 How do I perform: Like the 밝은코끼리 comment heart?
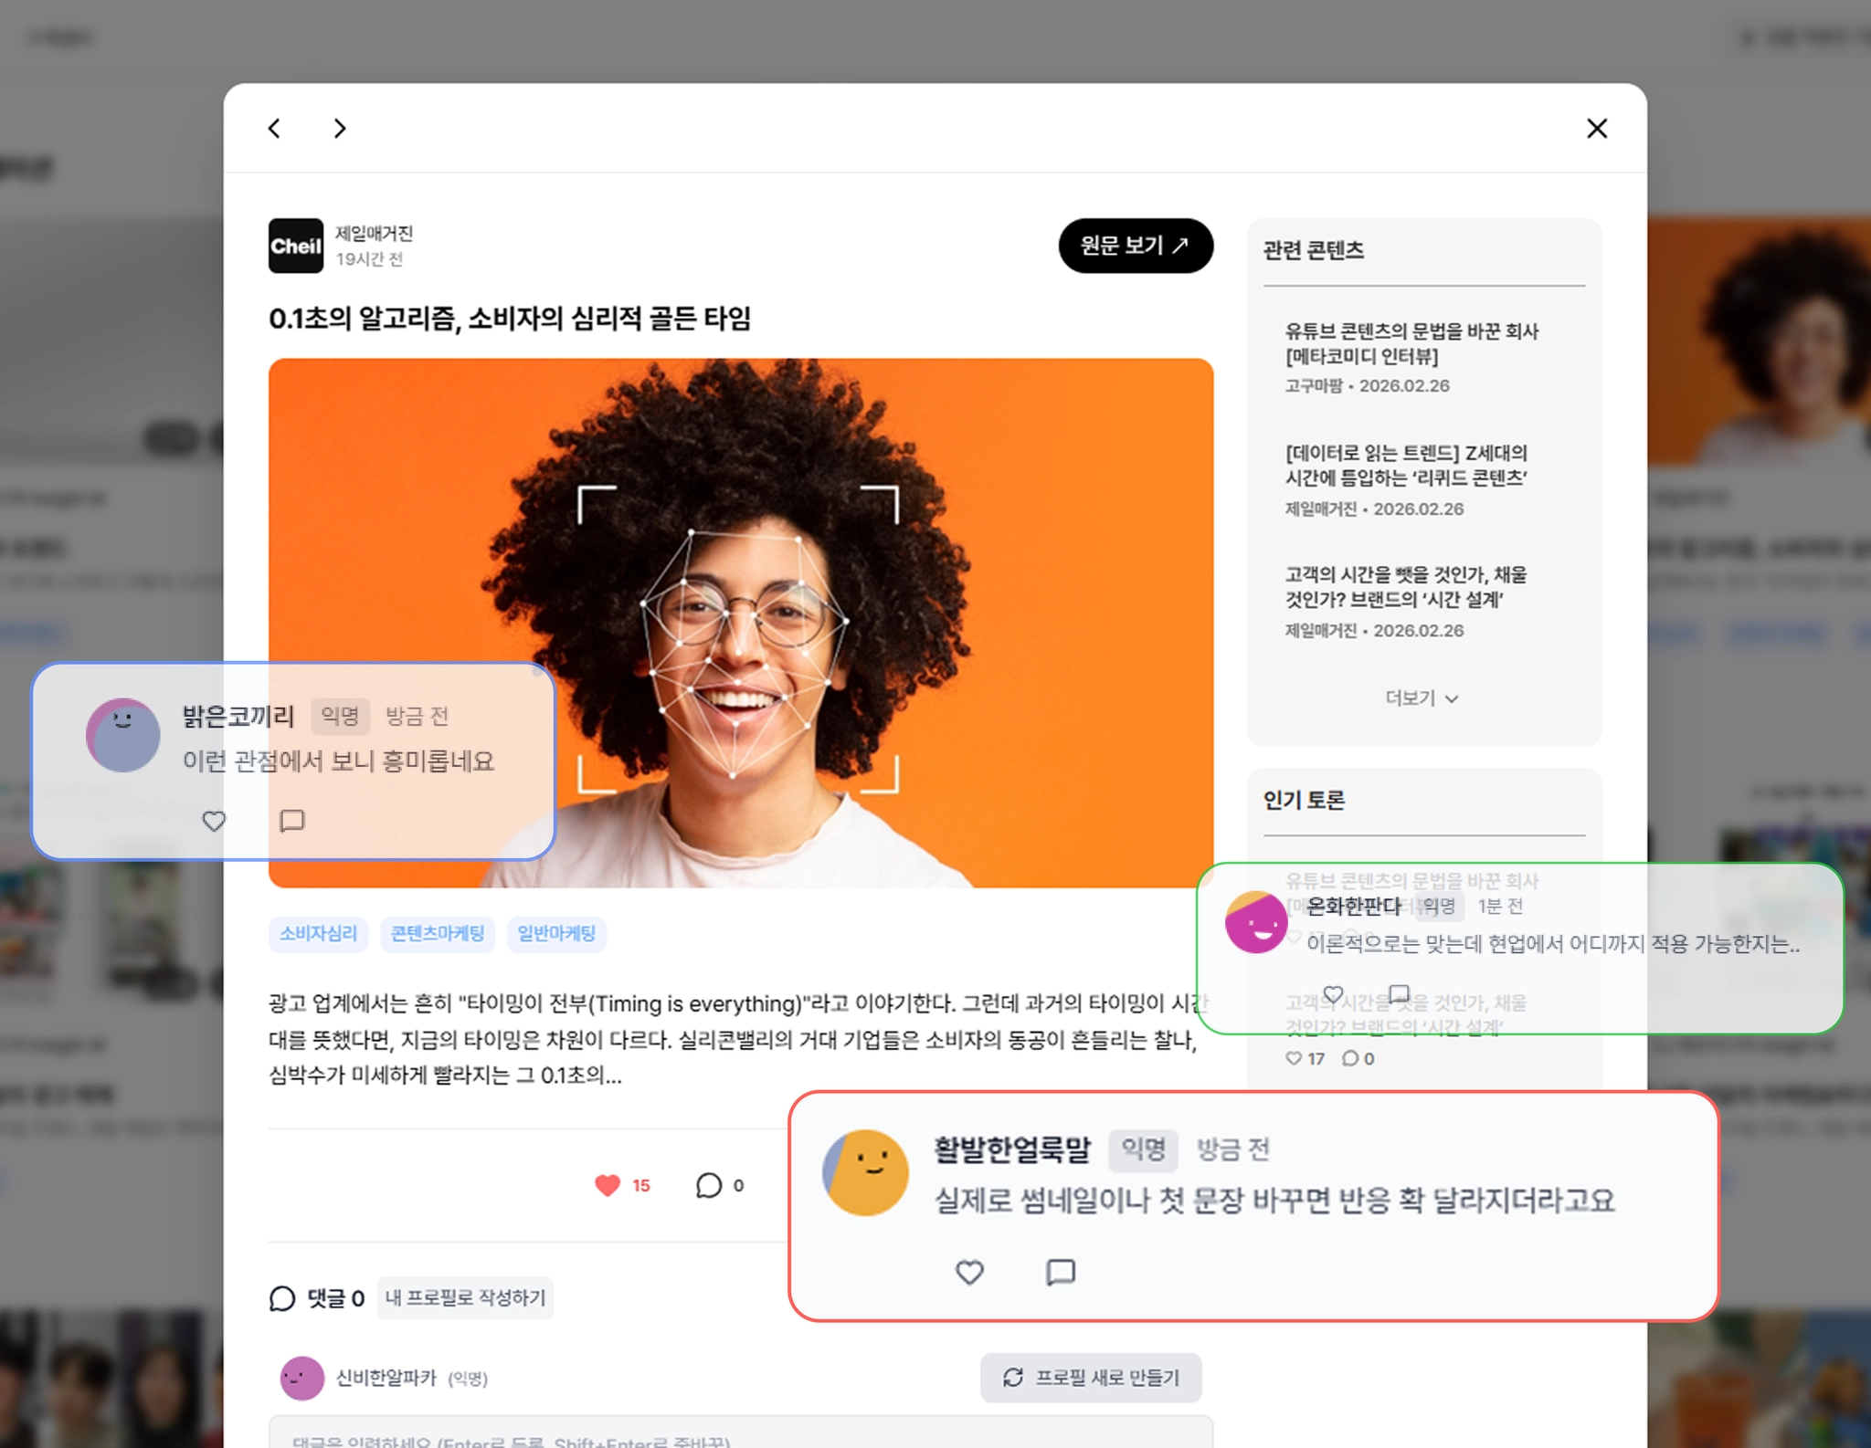(x=214, y=821)
